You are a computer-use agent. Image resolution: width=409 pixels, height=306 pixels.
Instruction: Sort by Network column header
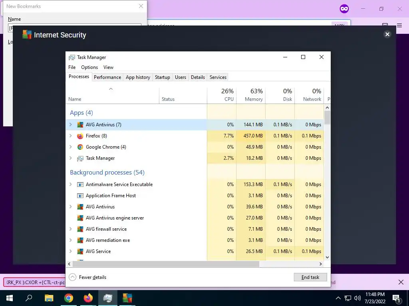click(310, 95)
